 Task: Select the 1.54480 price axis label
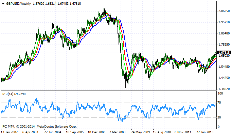point(224,66)
